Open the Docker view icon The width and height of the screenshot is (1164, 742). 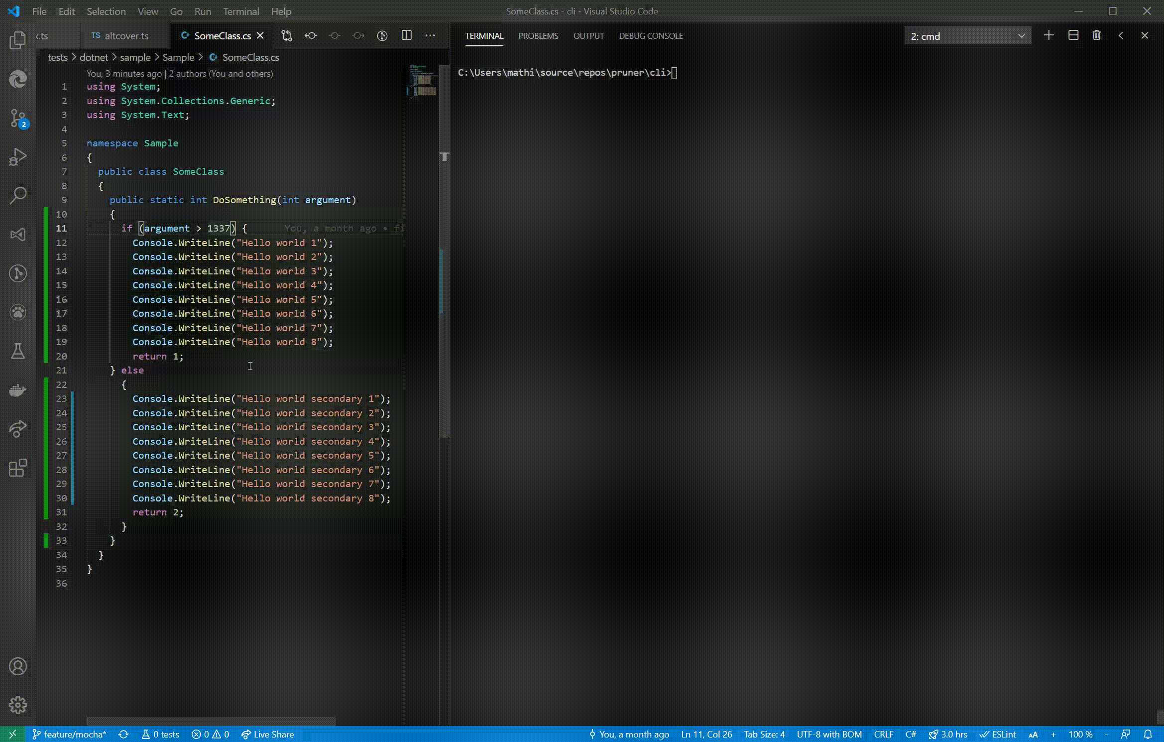tap(18, 390)
